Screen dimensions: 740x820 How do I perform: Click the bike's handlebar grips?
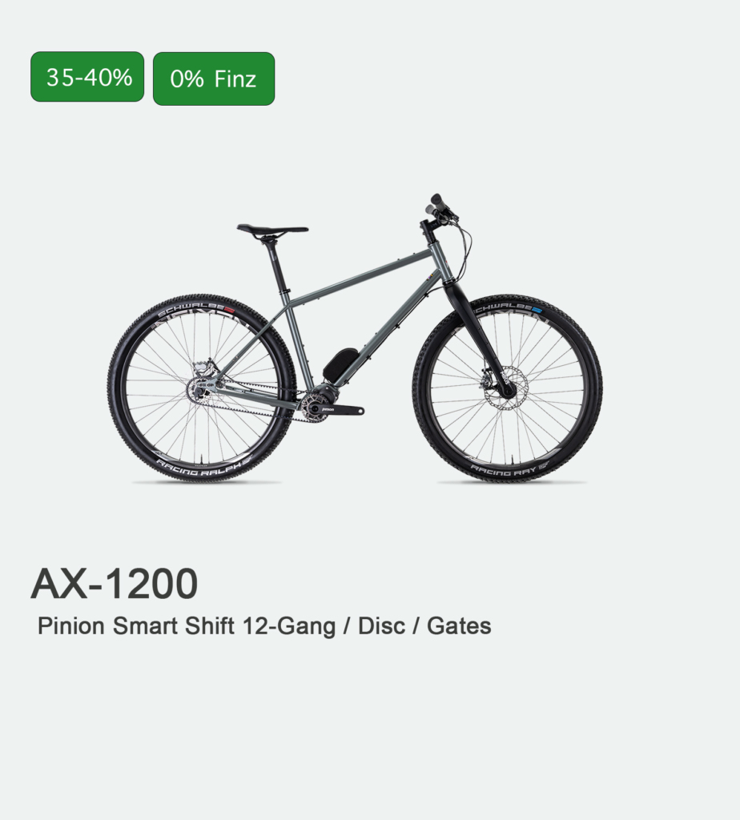pos(440,204)
